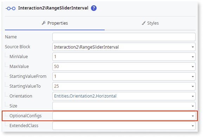Image resolution: width=203 pixels, height=137 pixels.
Task: Open the StartingValueTo dropdown arrow
Action: click(x=193, y=87)
